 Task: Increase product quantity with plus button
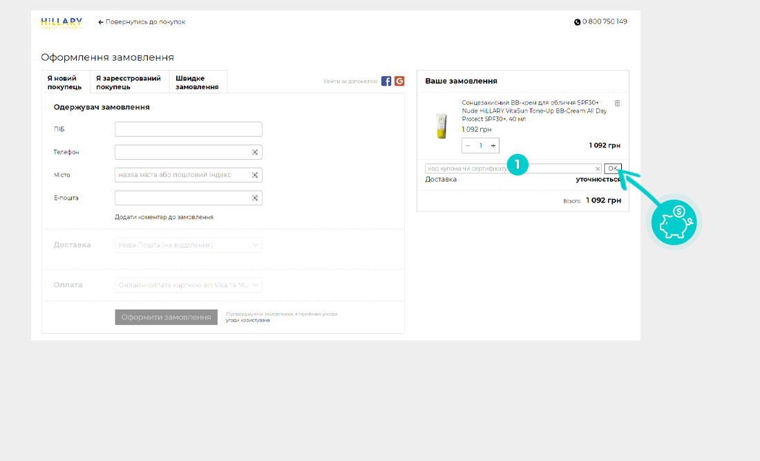pyautogui.click(x=493, y=146)
